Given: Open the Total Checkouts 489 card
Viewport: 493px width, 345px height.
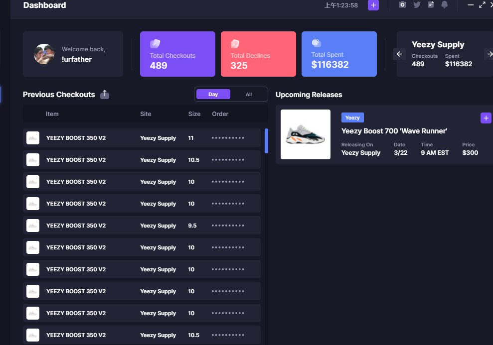Looking at the screenshot, I should [x=177, y=54].
